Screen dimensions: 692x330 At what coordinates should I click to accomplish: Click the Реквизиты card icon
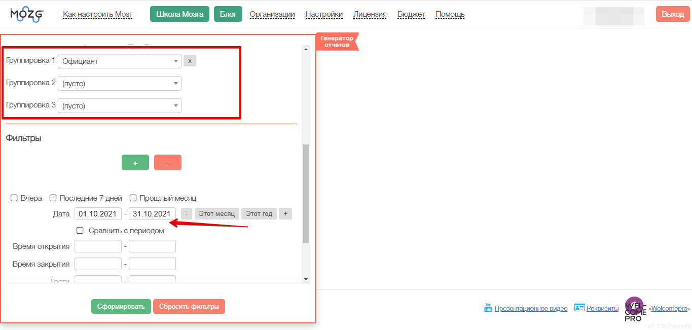(579, 308)
